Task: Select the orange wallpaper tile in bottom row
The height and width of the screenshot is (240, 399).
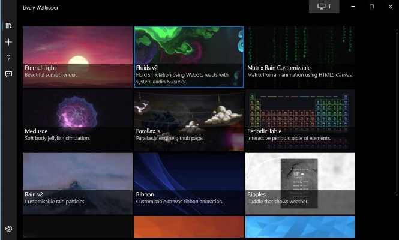Action: [188, 228]
